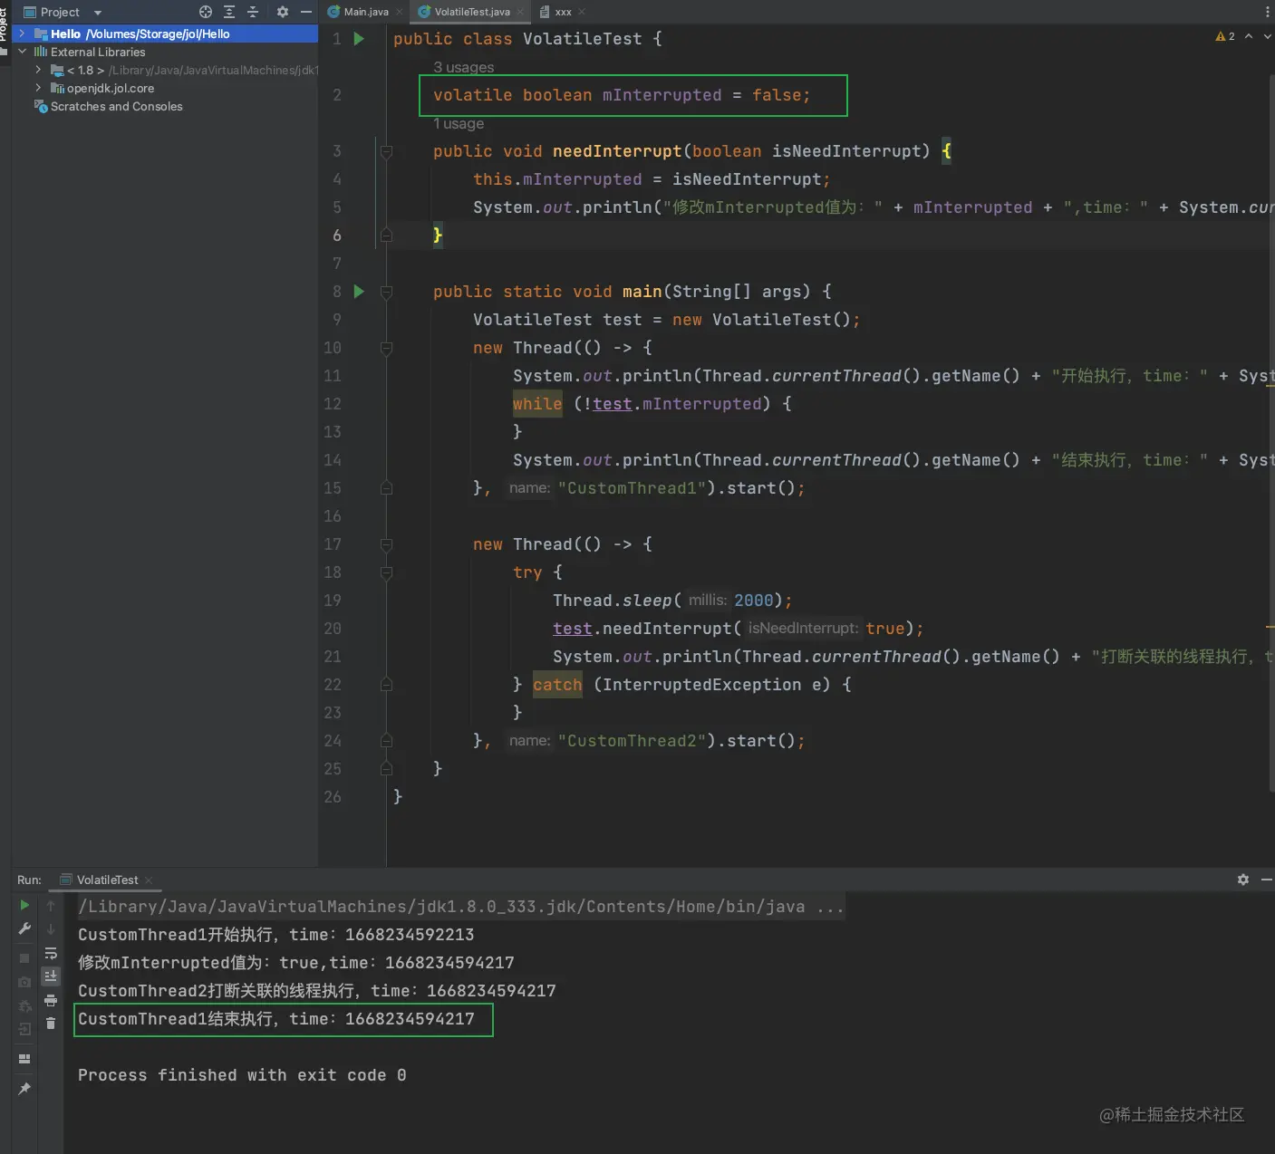
Task: Fold needInterrupt method at line 3
Action: [386, 151]
